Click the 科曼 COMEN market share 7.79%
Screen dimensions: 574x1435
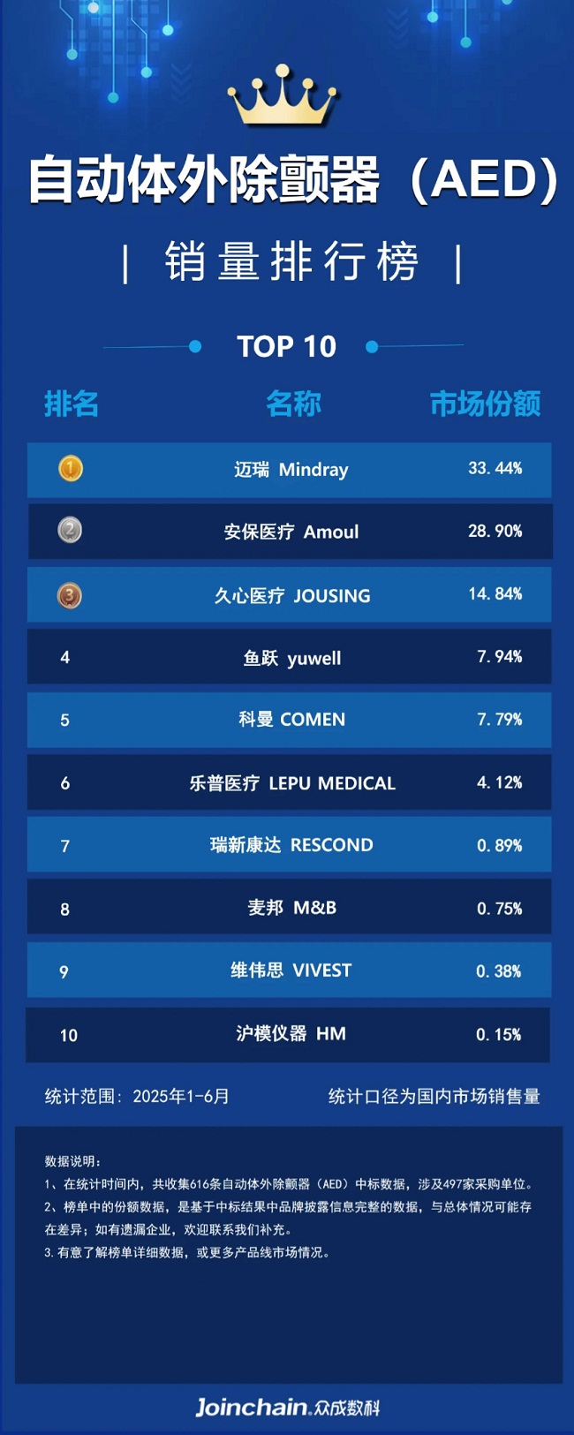pos(500,720)
